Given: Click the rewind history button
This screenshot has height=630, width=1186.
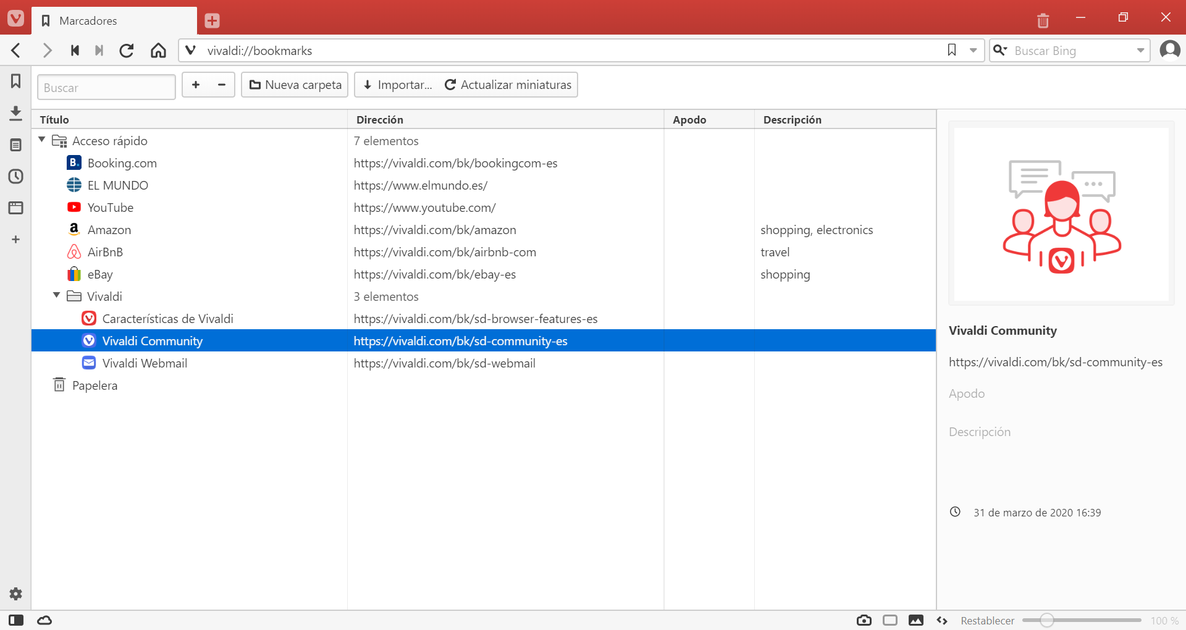Looking at the screenshot, I should 75,50.
